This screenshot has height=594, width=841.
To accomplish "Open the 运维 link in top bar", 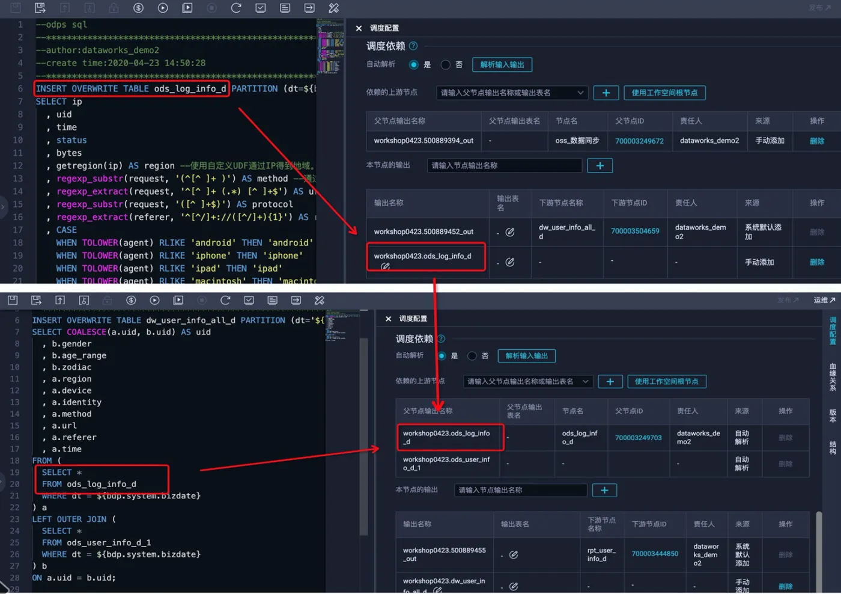I will pos(824,300).
